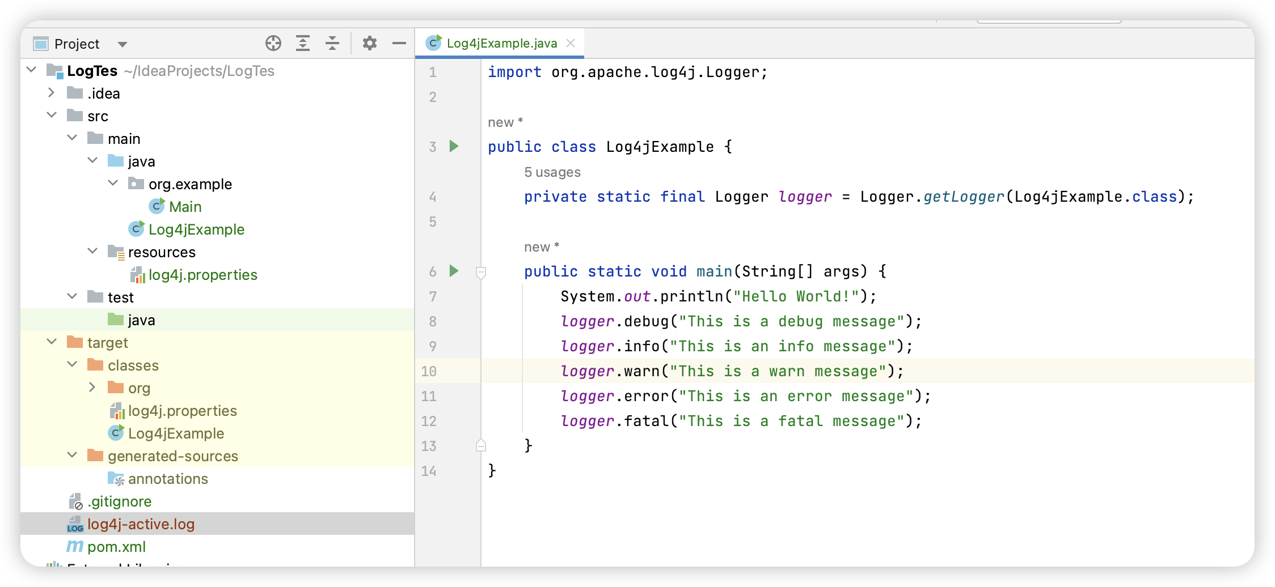Expand the org folder under classes
1275x587 pixels.
click(x=92, y=387)
